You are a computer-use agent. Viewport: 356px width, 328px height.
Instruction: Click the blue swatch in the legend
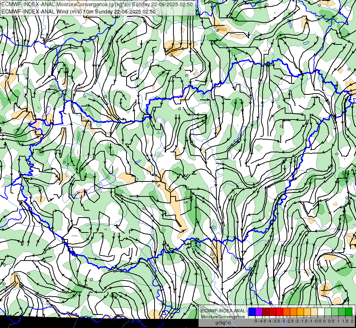click(252, 312)
